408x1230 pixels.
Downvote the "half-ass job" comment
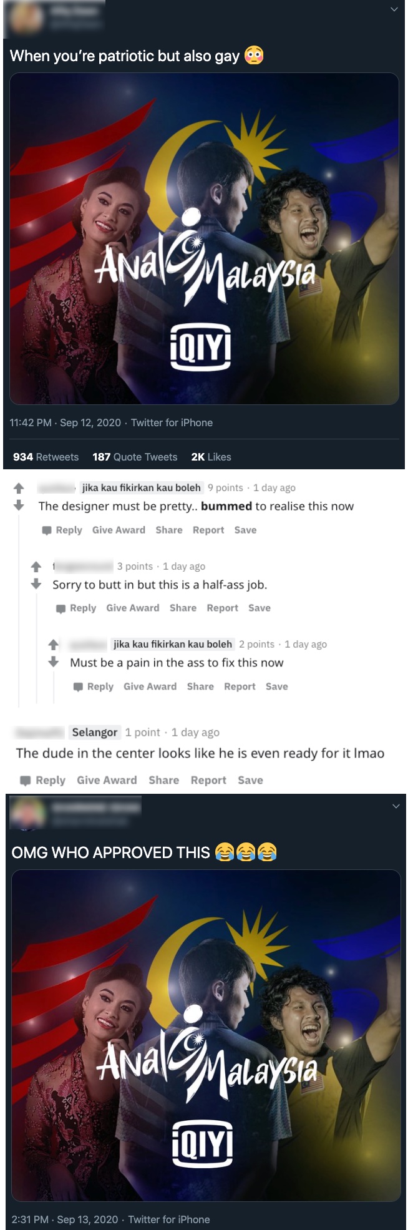(x=36, y=583)
